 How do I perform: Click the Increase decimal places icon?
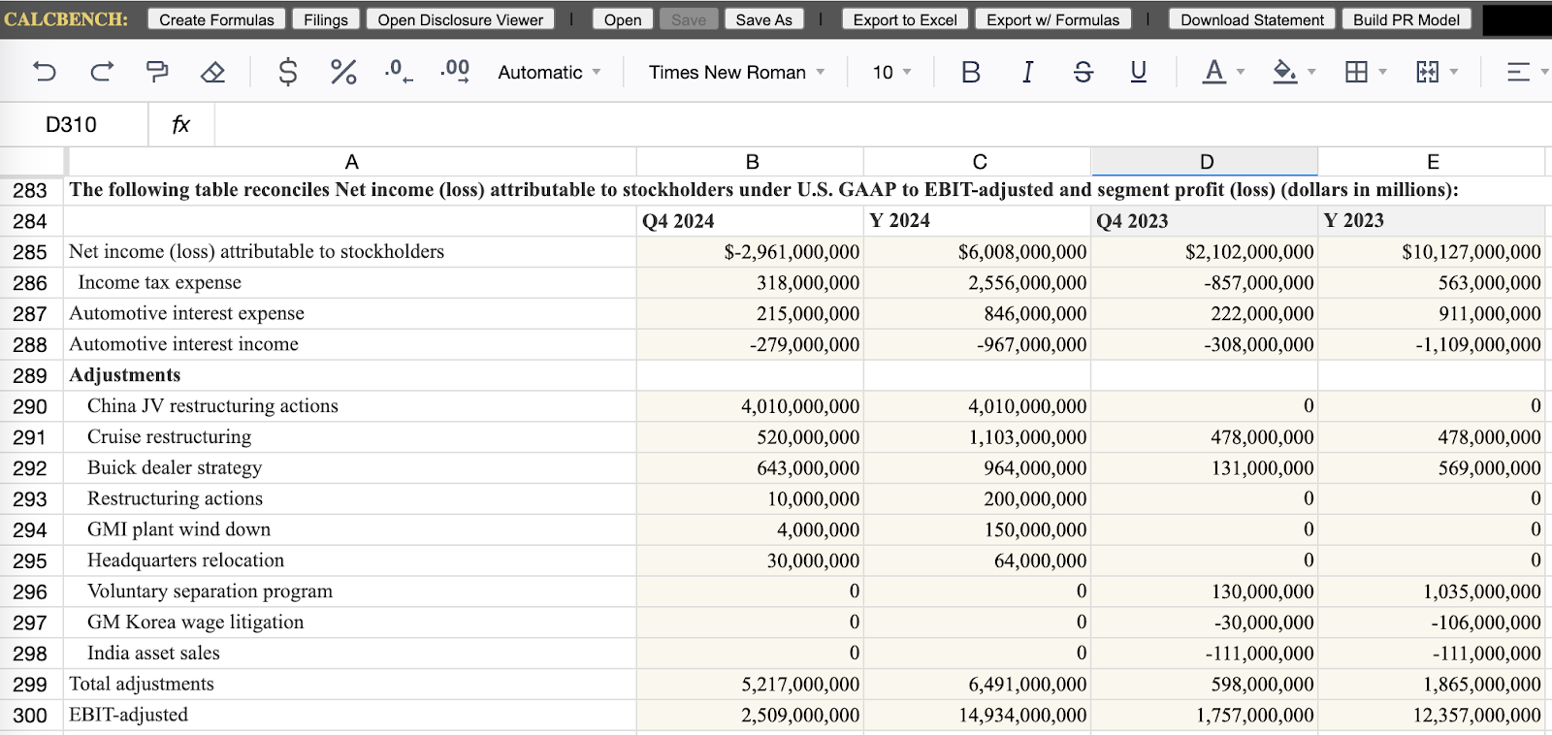(x=455, y=71)
